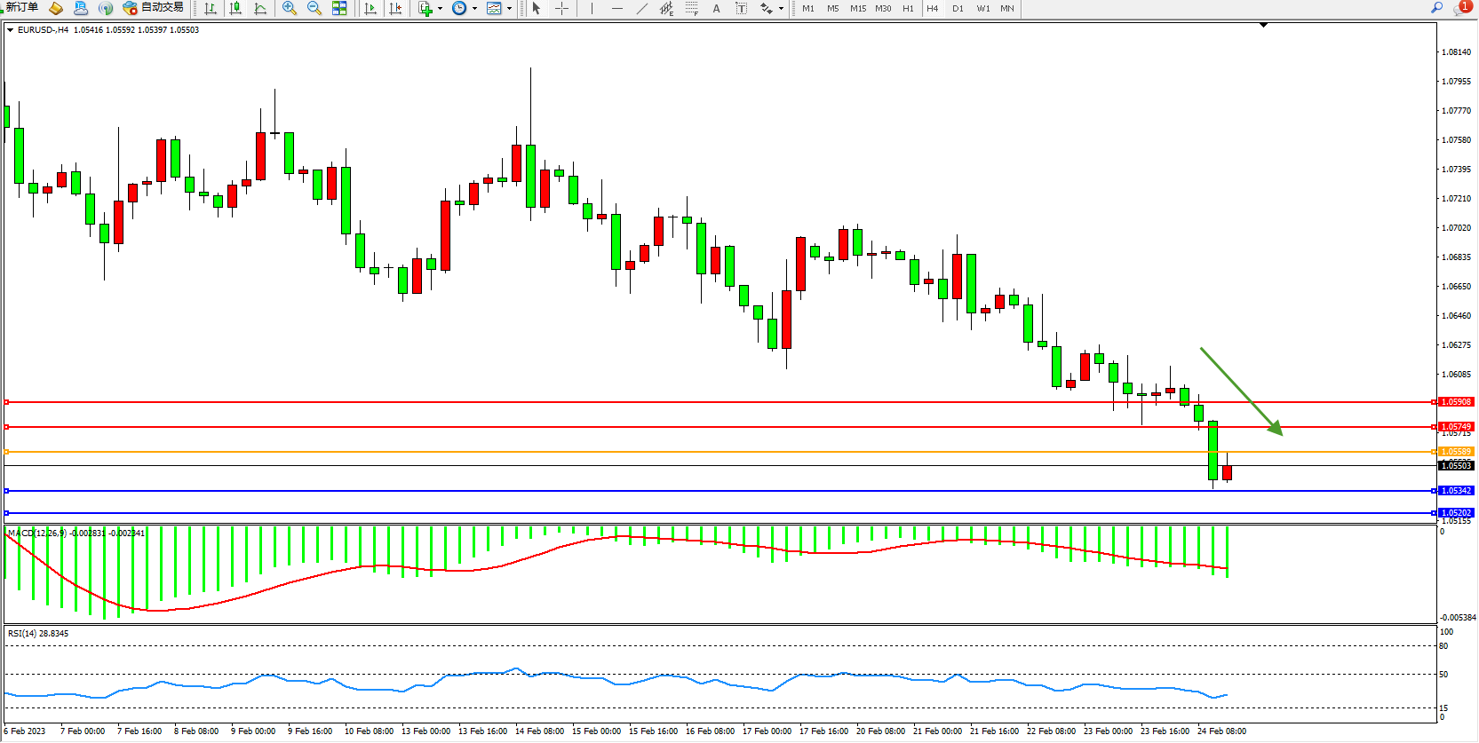Click the New Order (新订单) button
The width and height of the screenshot is (1479, 743).
click(x=21, y=8)
